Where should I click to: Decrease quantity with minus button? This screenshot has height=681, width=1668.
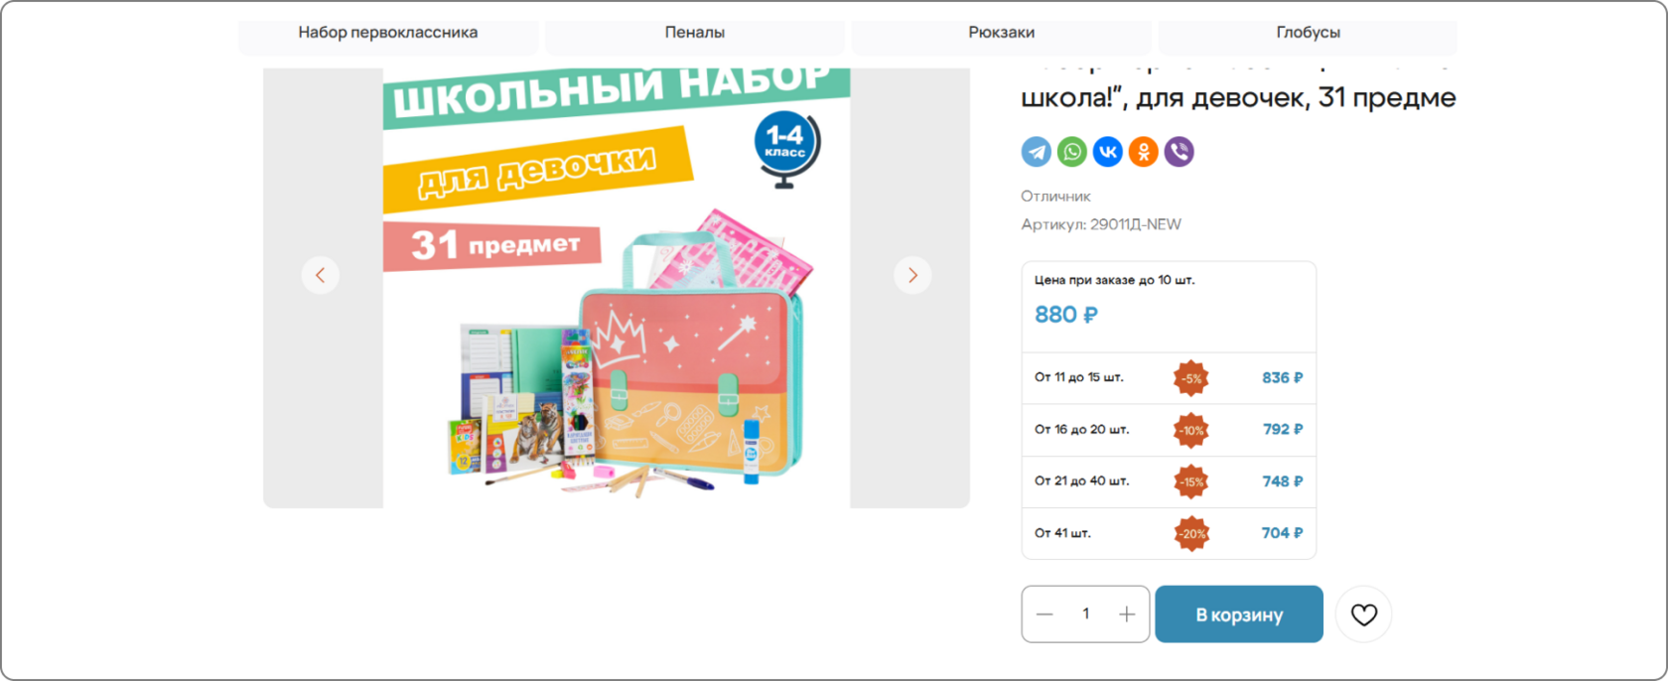coord(1044,614)
